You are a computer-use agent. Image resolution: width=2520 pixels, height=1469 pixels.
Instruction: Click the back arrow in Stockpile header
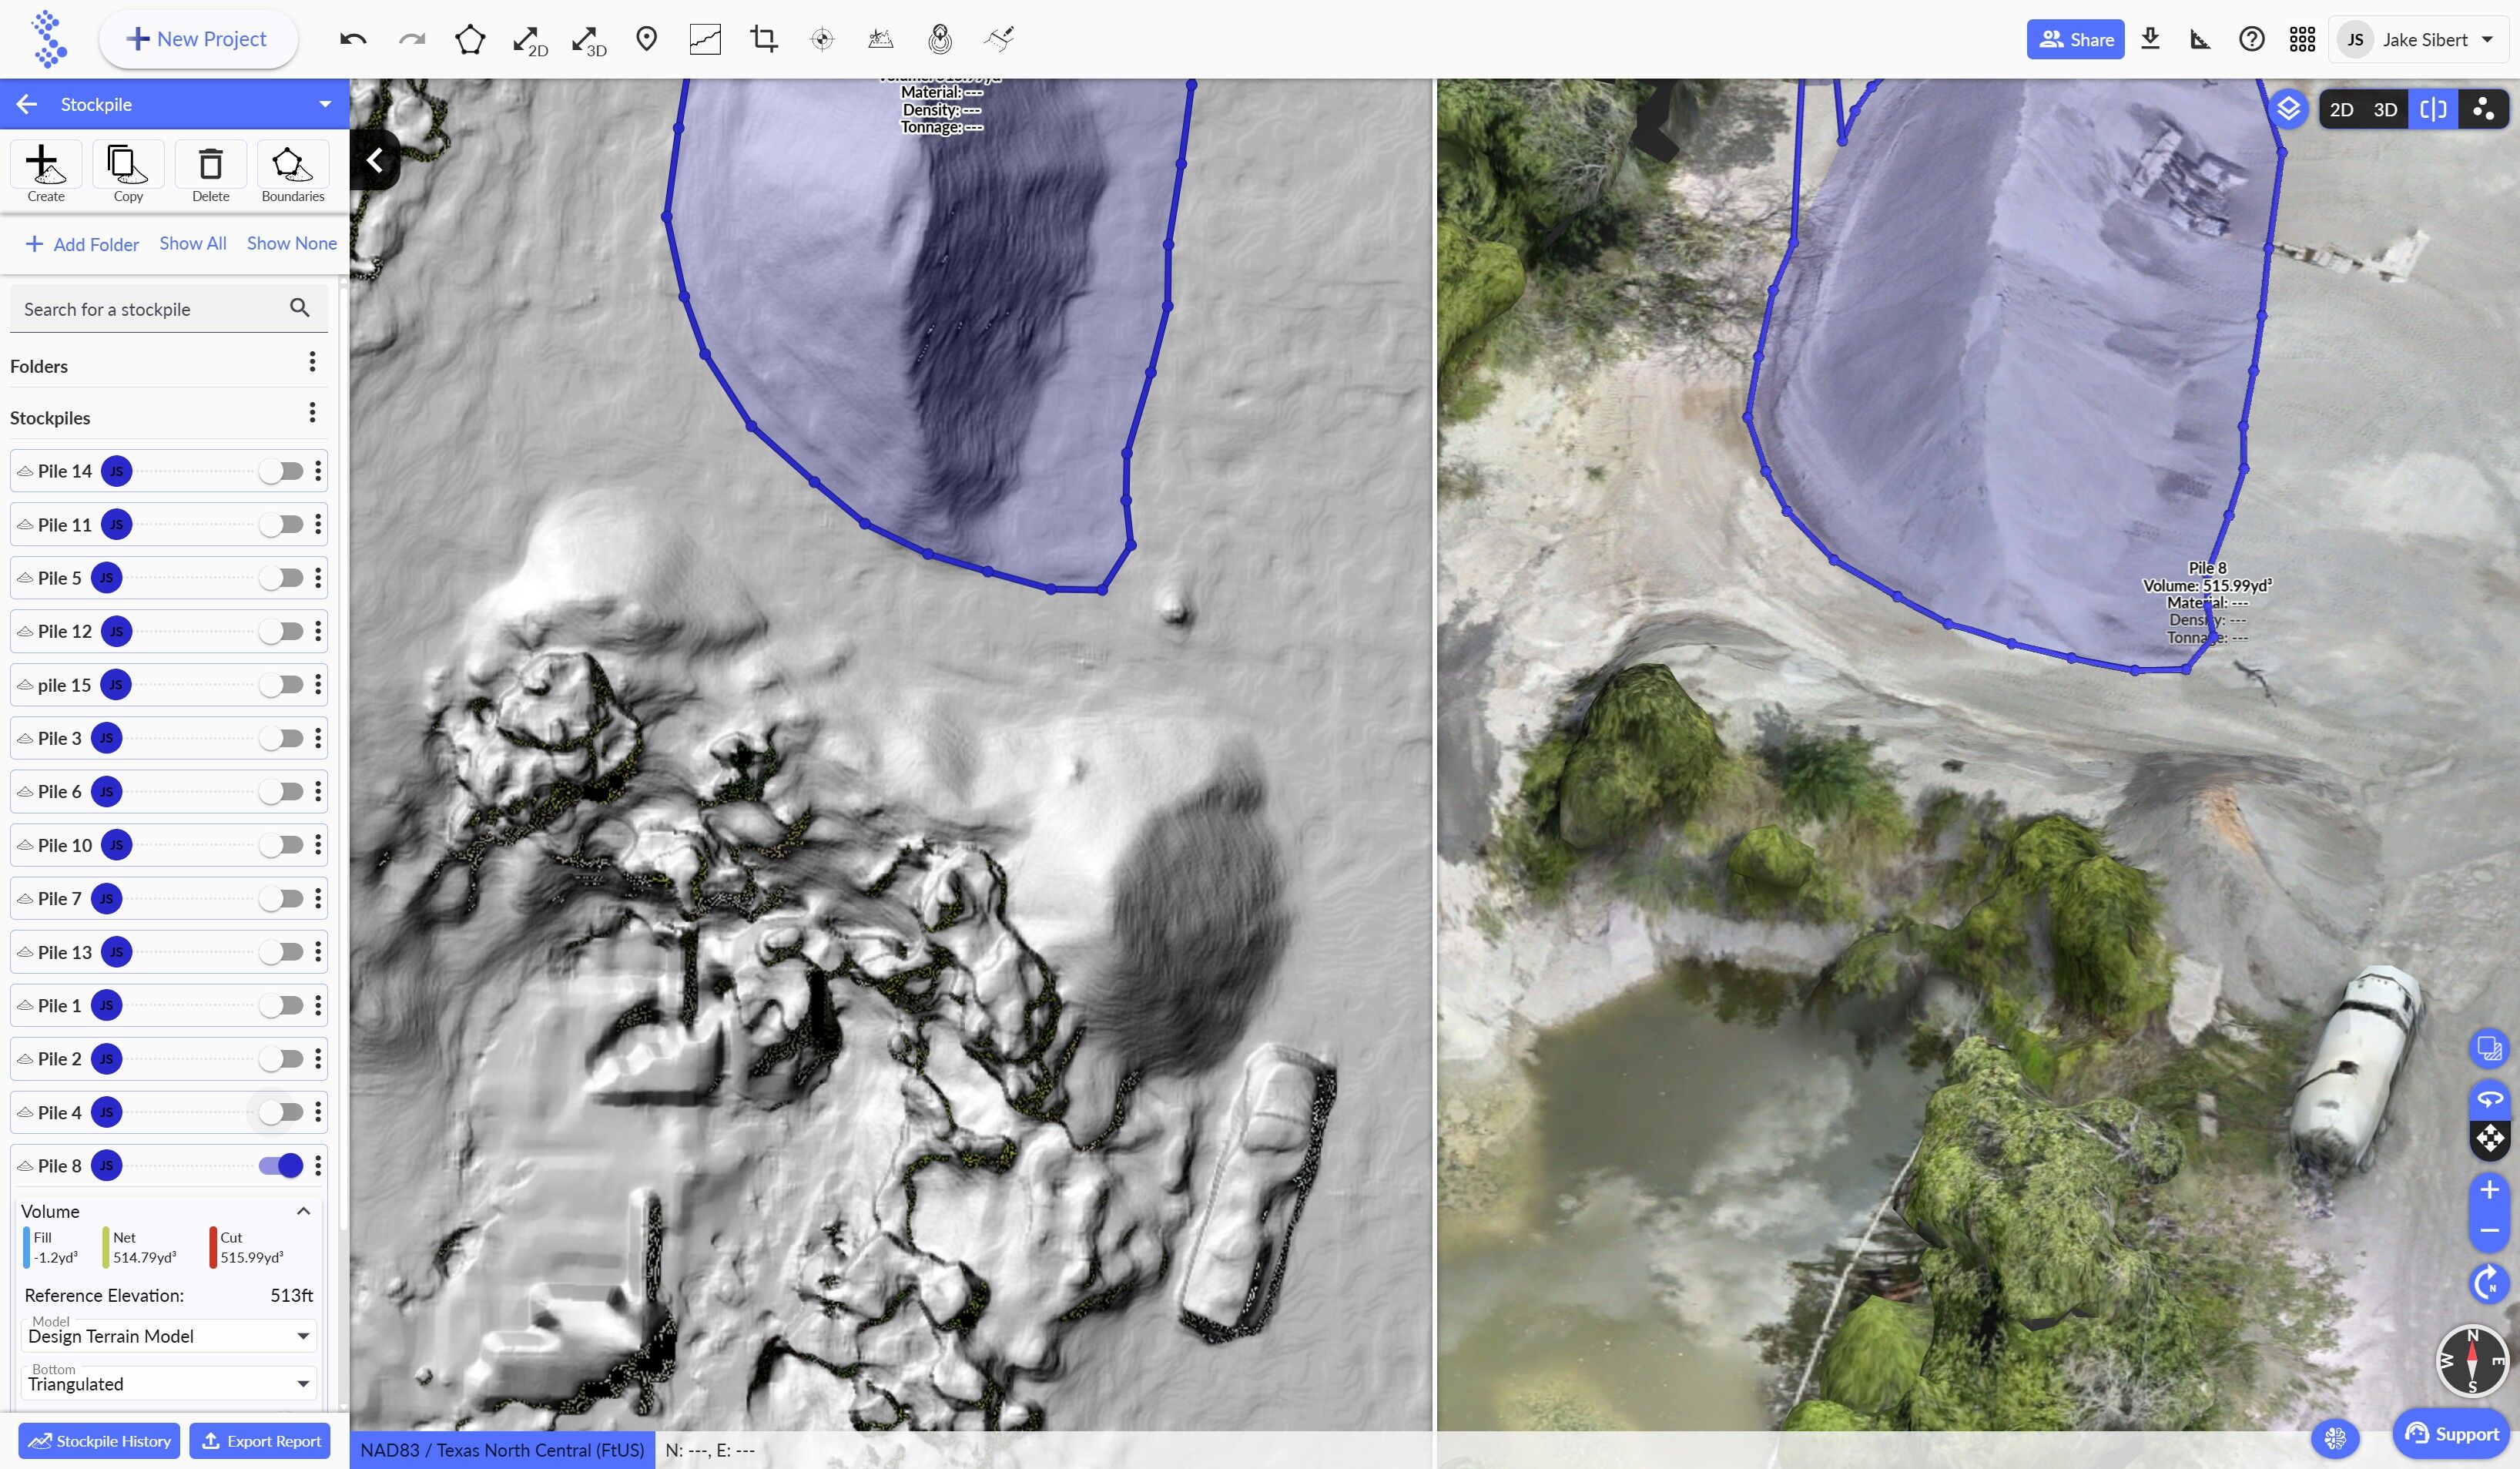(x=27, y=104)
